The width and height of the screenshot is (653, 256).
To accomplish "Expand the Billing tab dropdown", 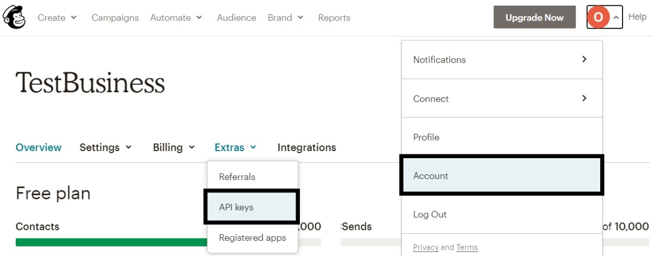I will (174, 147).
